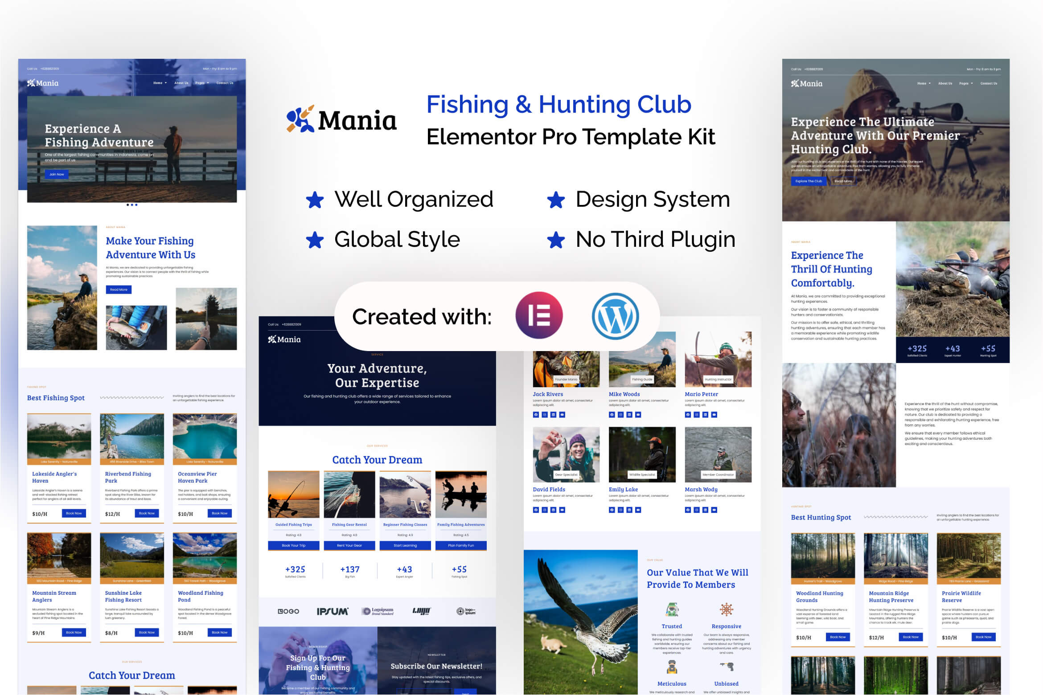Click the Facebook icon under Jack Rivers
The width and height of the screenshot is (1043, 695).
point(536,415)
